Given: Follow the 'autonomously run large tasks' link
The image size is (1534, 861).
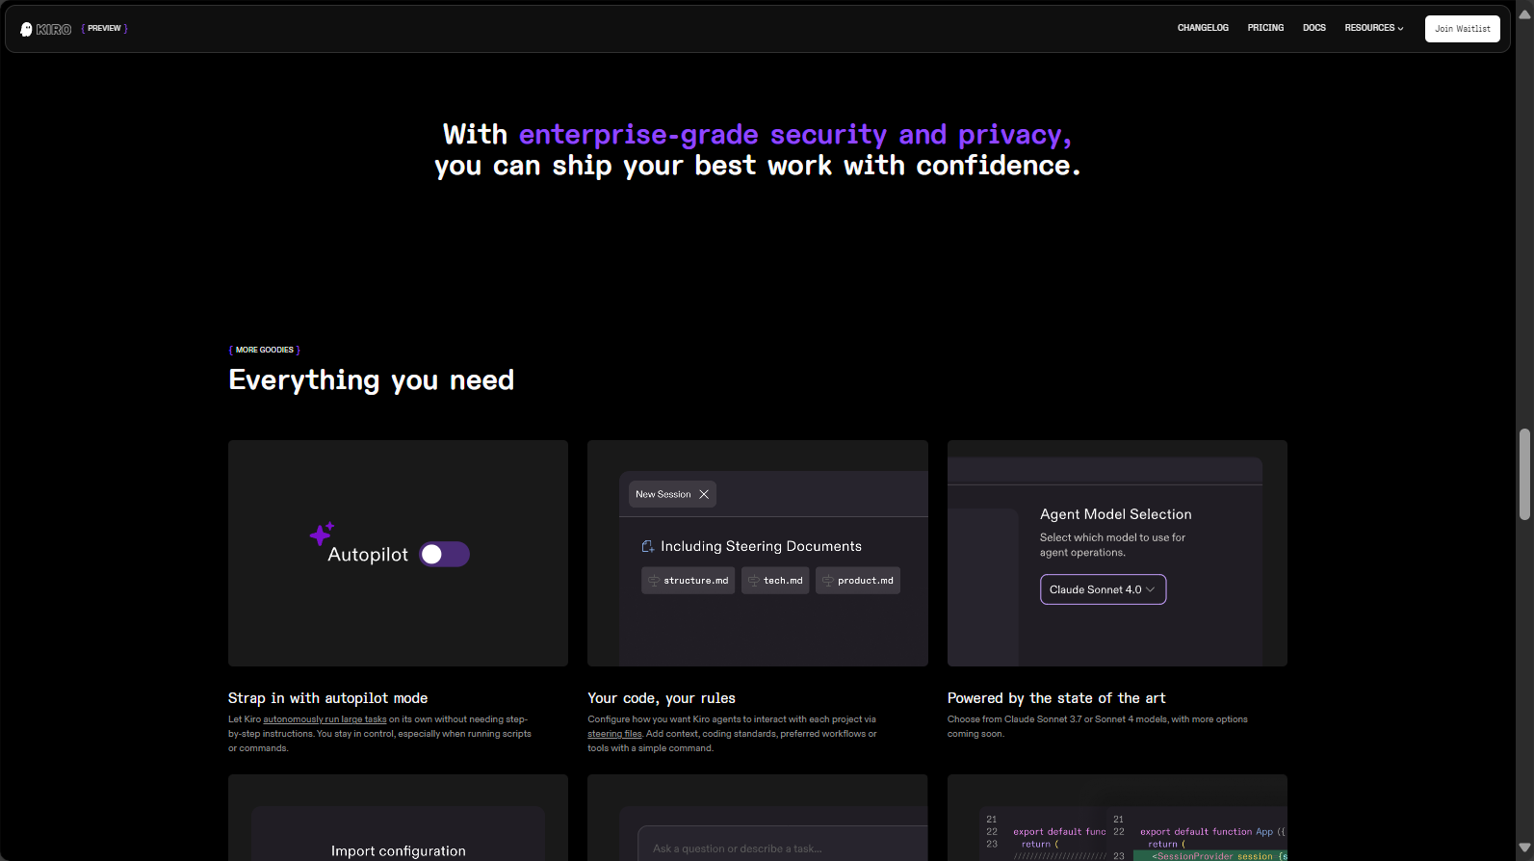Looking at the screenshot, I should [x=325, y=719].
